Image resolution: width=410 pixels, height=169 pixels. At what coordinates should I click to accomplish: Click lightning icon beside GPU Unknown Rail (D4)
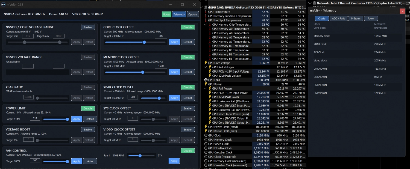tap(210, 110)
